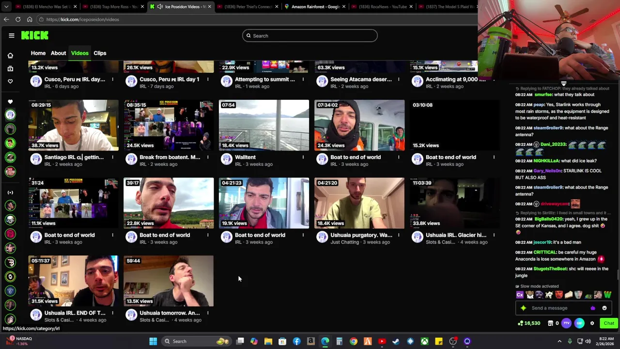Open Ushuaia purgatory video title
The image size is (620, 349).
361,235
